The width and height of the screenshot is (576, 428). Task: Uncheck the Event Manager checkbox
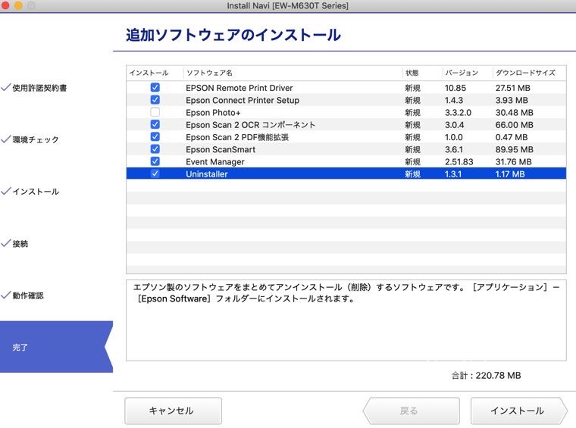click(x=155, y=161)
